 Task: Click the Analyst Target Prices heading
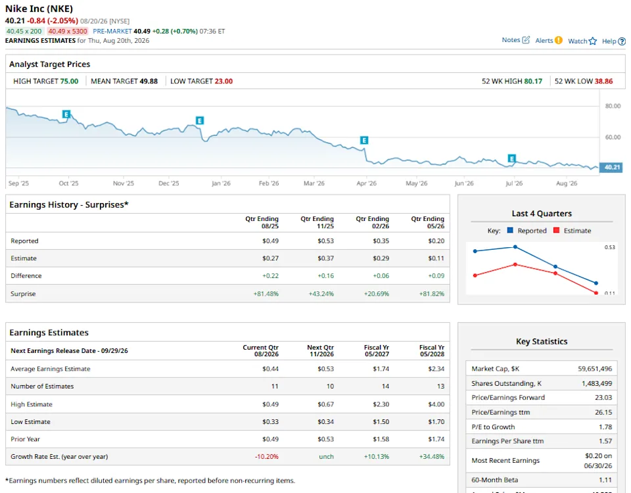point(49,64)
